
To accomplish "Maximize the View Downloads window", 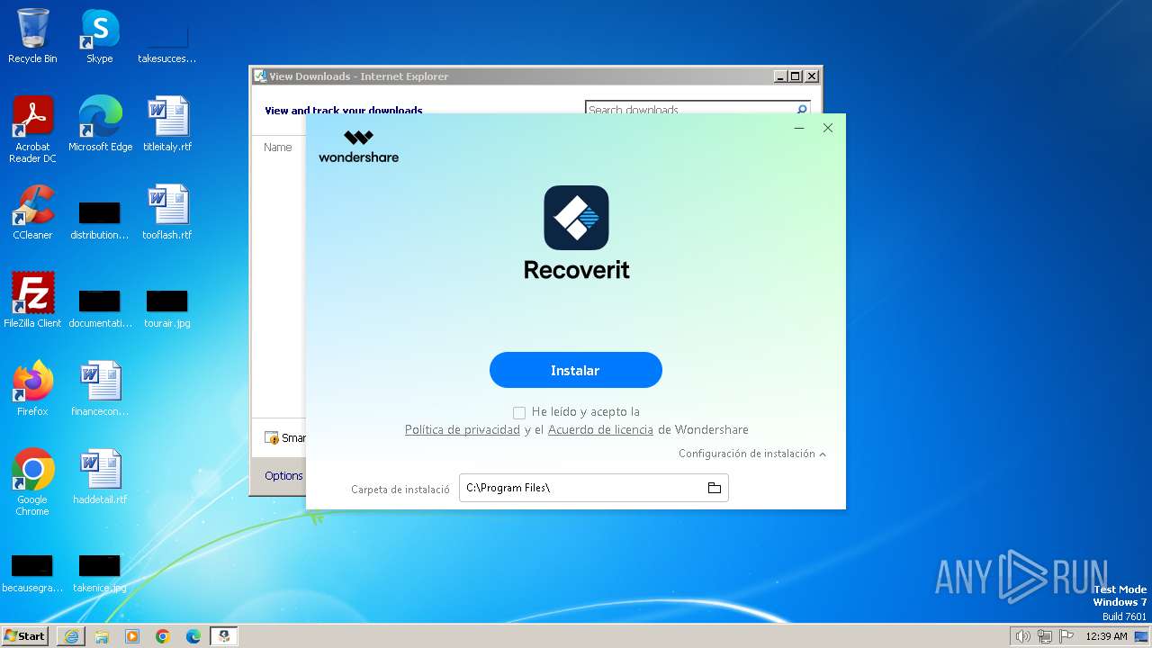I will [x=796, y=76].
